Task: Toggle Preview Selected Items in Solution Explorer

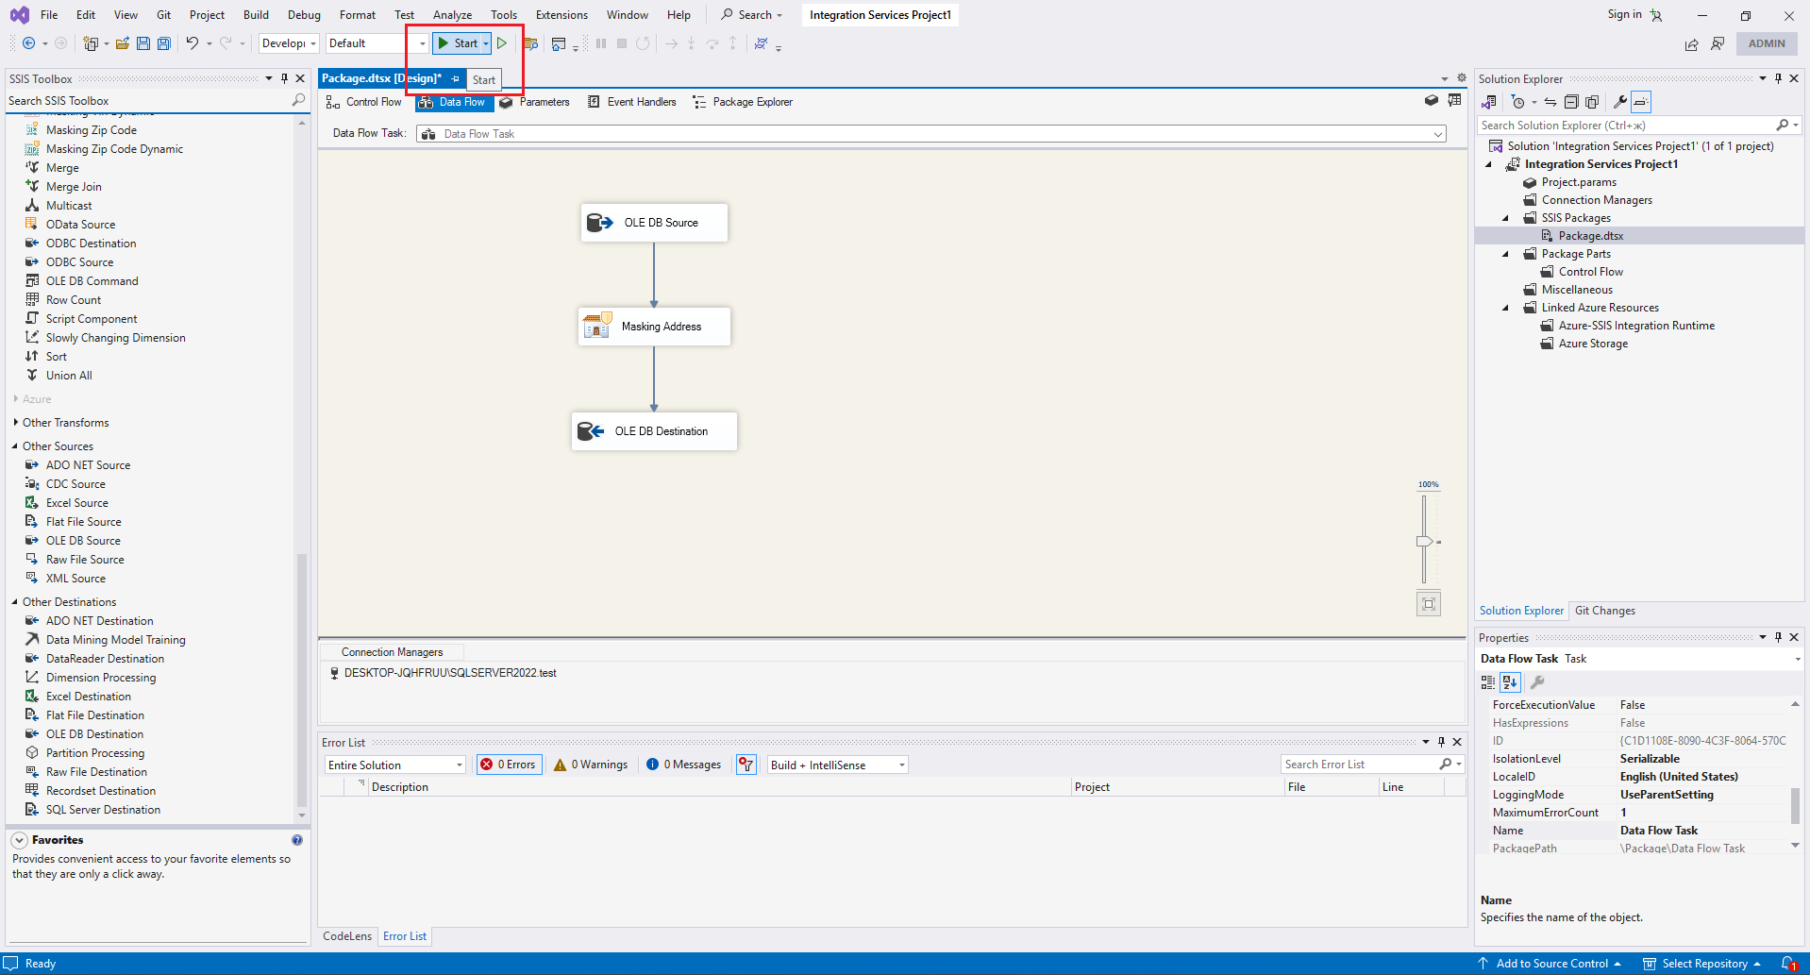Action: (x=1641, y=102)
